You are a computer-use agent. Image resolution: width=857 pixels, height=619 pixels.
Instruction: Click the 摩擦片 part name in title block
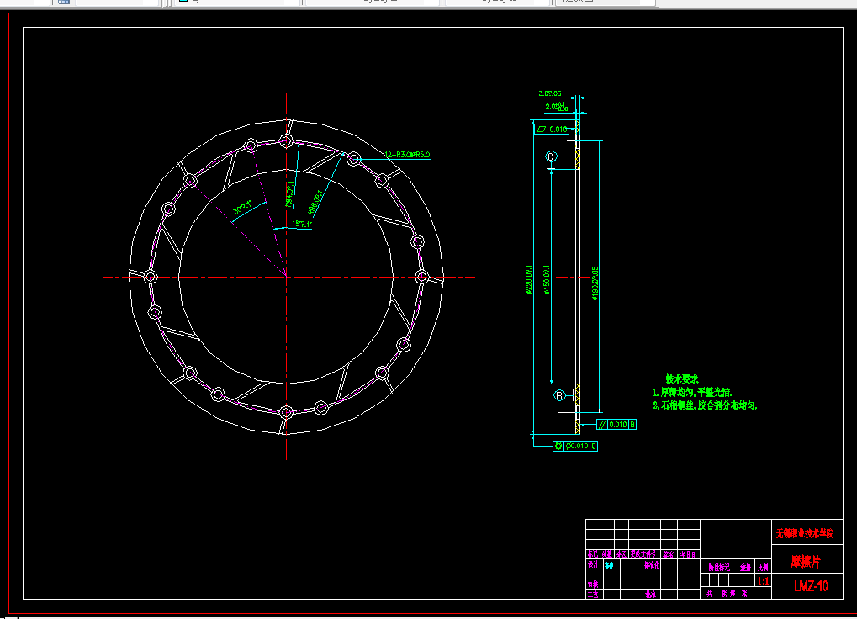tap(806, 562)
